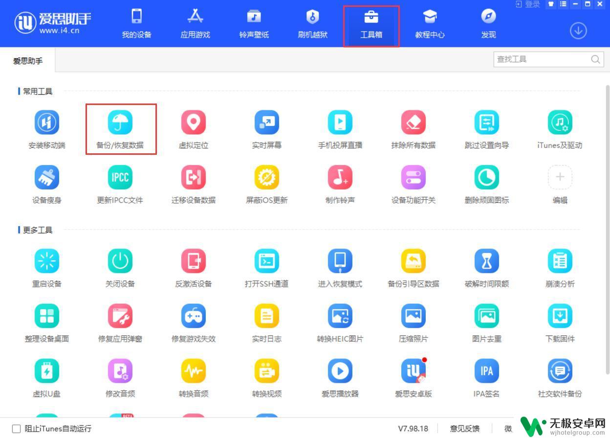
Task: Open 抹除所有数据 tool
Action: [x=414, y=122]
